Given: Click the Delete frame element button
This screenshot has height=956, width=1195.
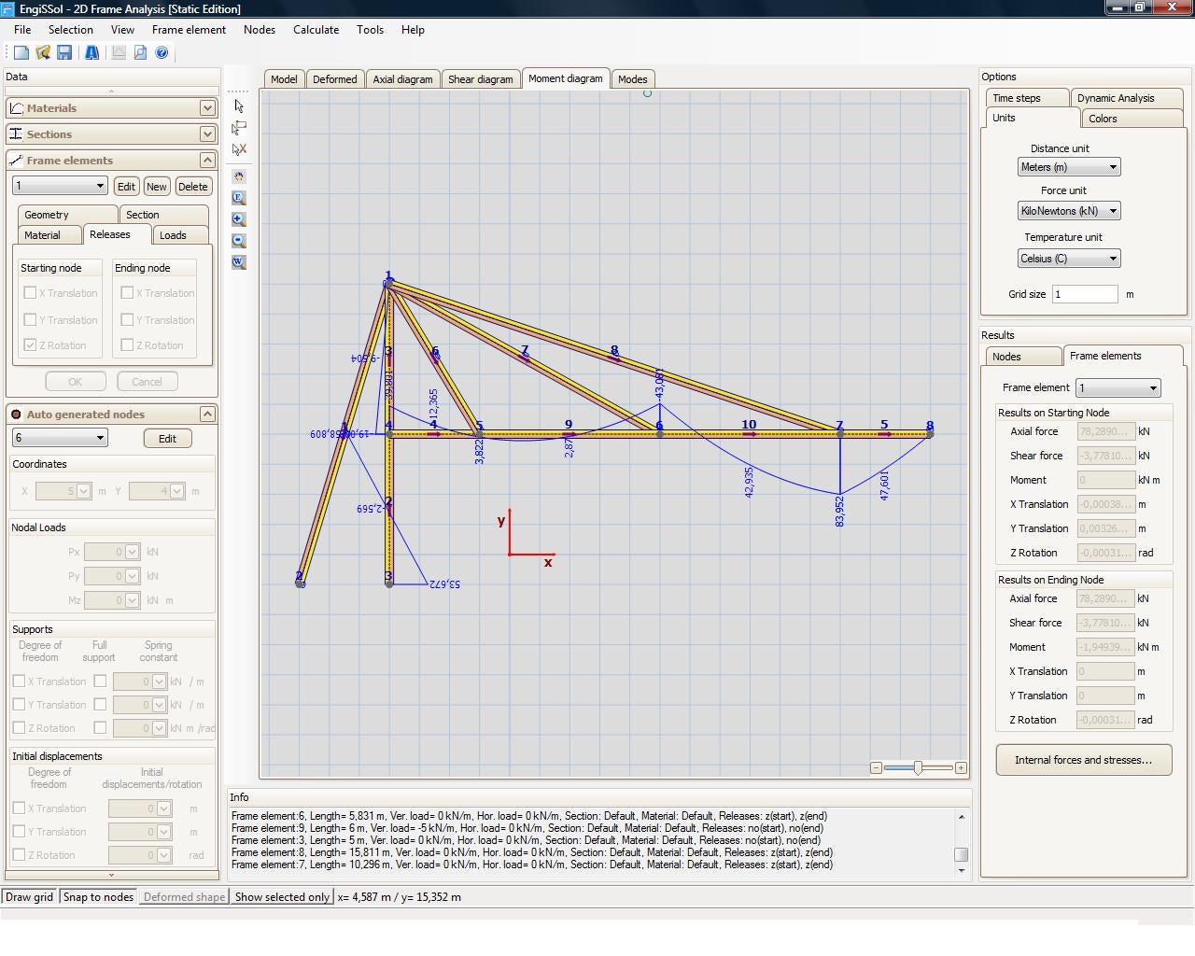Looking at the screenshot, I should coord(192,187).
